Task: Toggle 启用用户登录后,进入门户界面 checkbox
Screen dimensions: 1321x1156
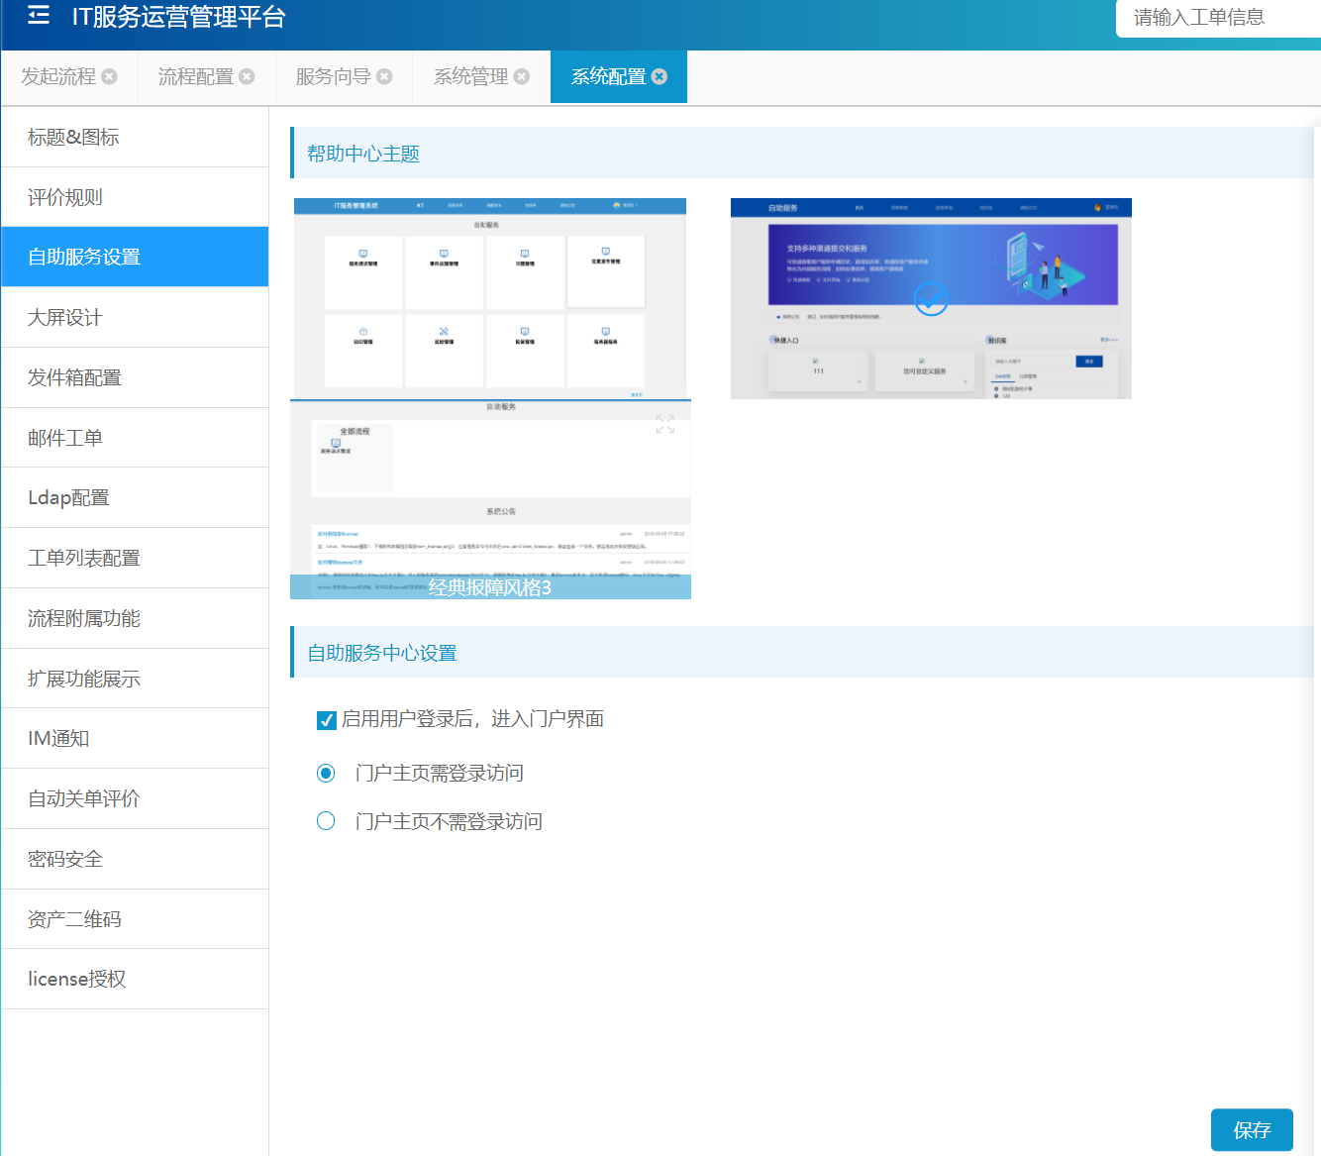Action: pyautogui.click(x=327, y=720)
